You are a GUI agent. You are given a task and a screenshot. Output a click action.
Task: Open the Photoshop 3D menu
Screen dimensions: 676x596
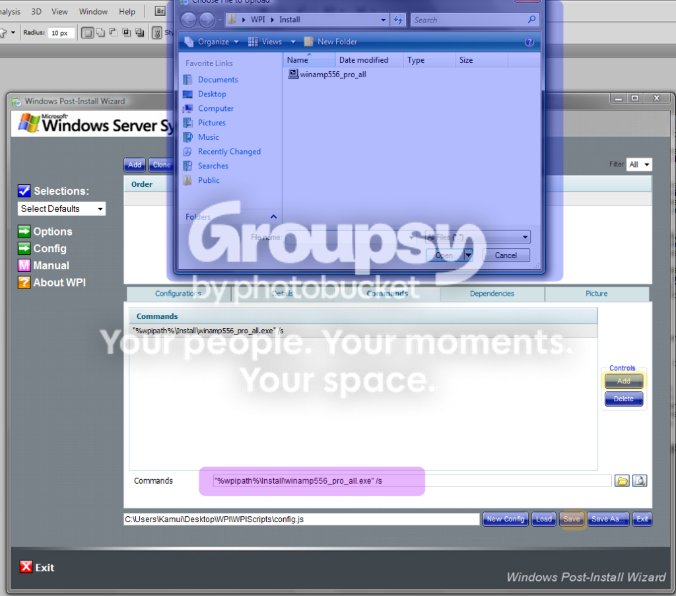point(36,12)
